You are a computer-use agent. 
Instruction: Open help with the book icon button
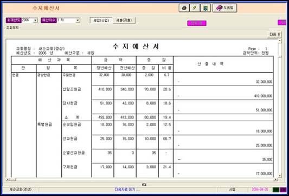[x=224, y=8]
